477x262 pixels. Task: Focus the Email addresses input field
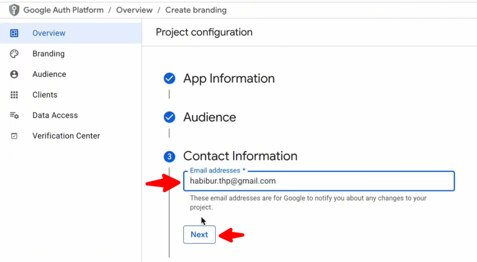[x=319, y=181]
